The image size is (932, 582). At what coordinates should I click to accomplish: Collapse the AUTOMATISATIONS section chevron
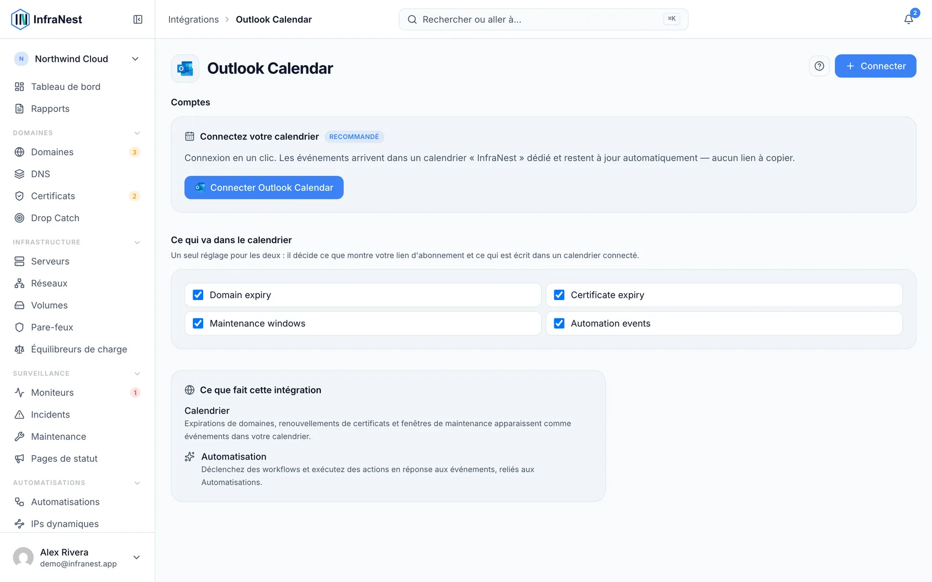click(137, 483)
